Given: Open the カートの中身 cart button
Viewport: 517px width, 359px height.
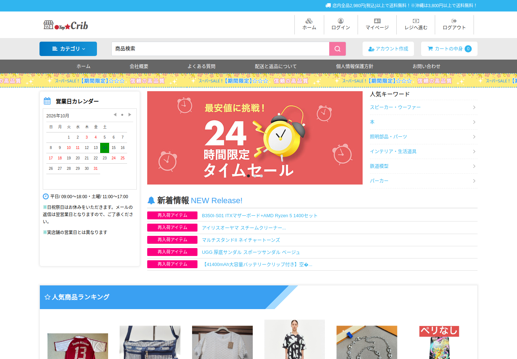Looking at the screenshot, I should [x=449, y=49].
